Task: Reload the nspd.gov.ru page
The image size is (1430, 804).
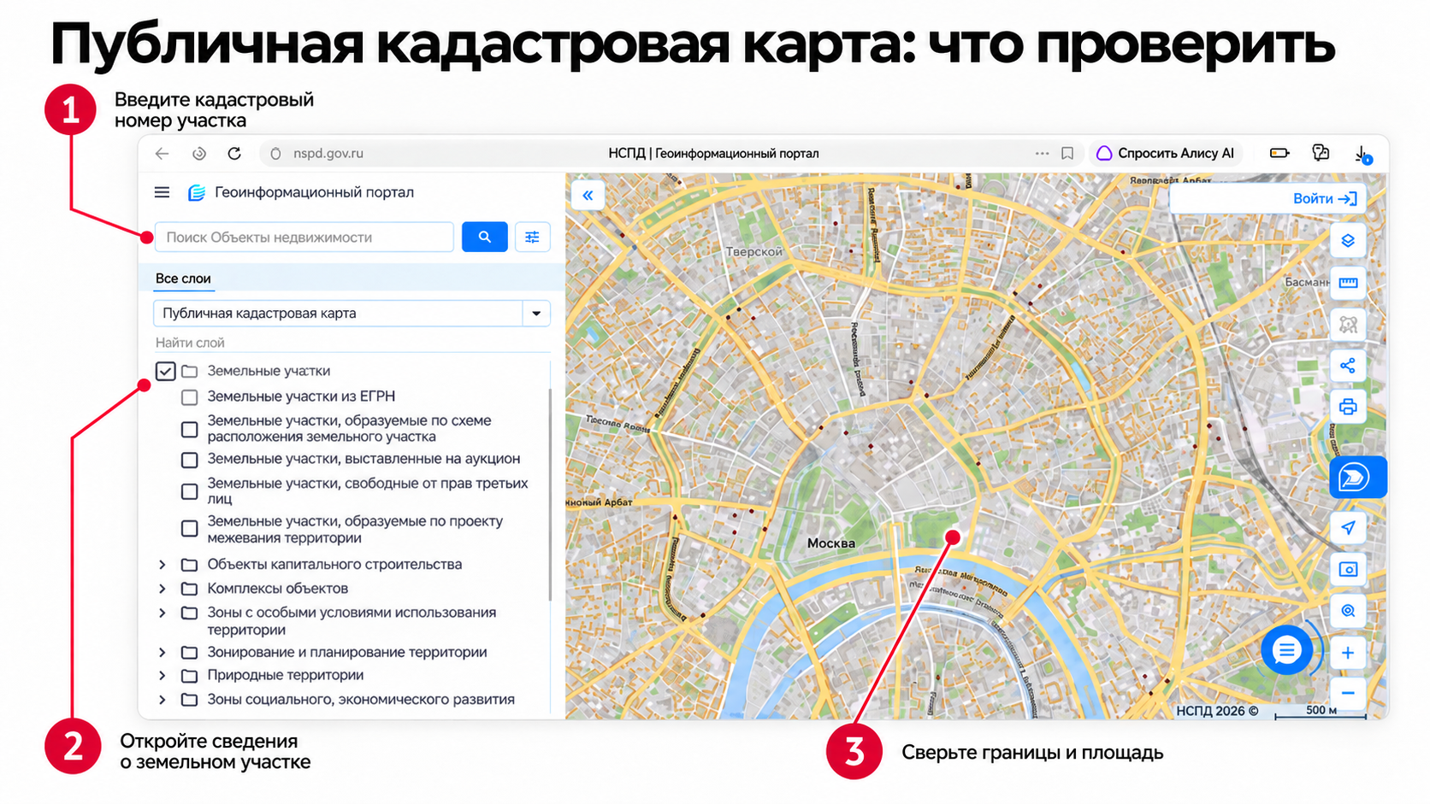Action: click(234, 154)
